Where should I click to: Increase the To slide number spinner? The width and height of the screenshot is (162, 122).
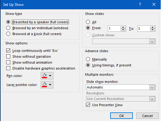(x=152, y=27)
